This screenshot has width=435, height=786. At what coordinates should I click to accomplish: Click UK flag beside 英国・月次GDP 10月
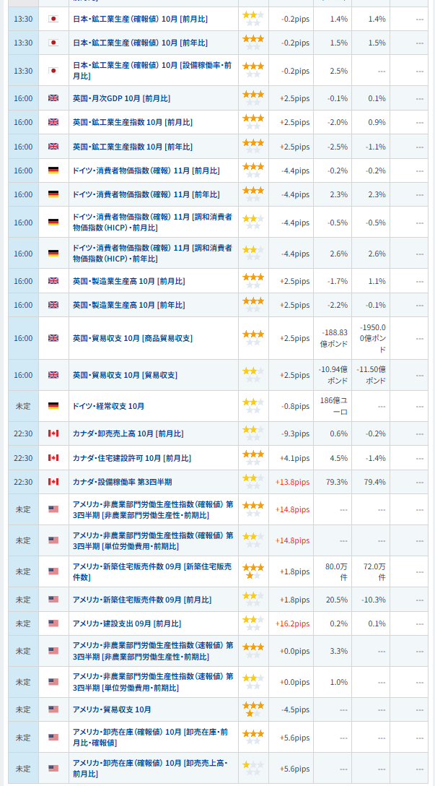click(x=53, y=98)
